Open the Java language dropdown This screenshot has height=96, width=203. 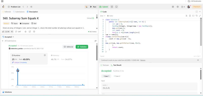103,16
